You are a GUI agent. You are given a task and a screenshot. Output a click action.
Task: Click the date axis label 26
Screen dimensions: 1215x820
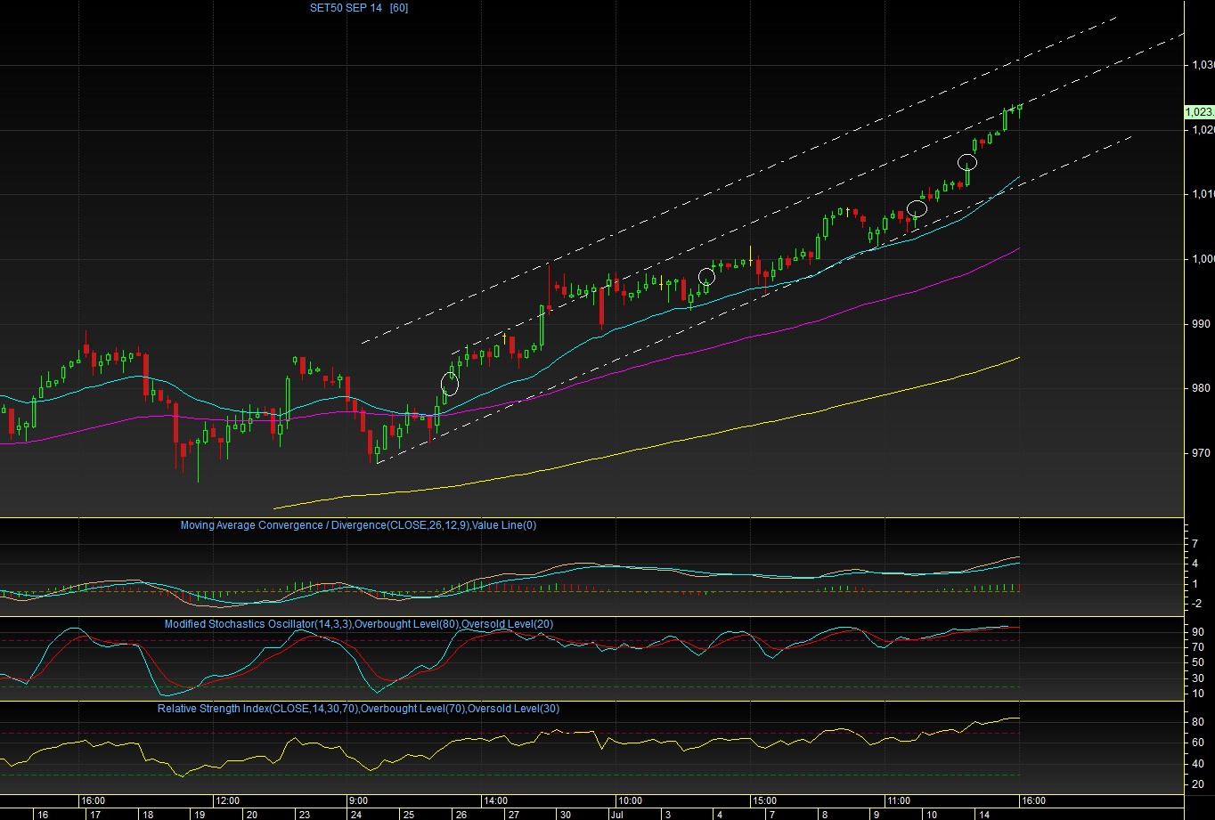[461, 815]
